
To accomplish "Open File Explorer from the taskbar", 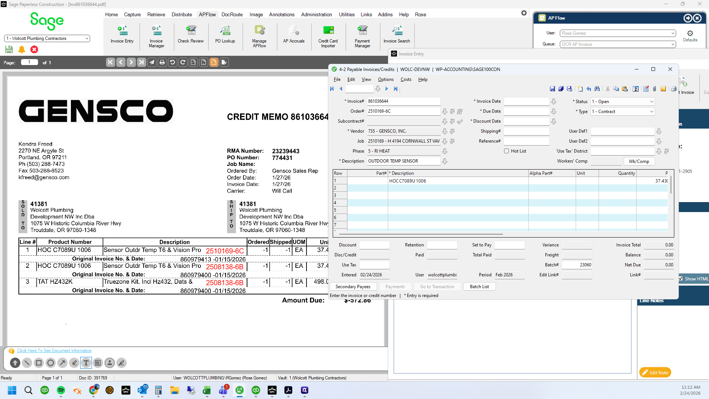I will coord(174,390).
